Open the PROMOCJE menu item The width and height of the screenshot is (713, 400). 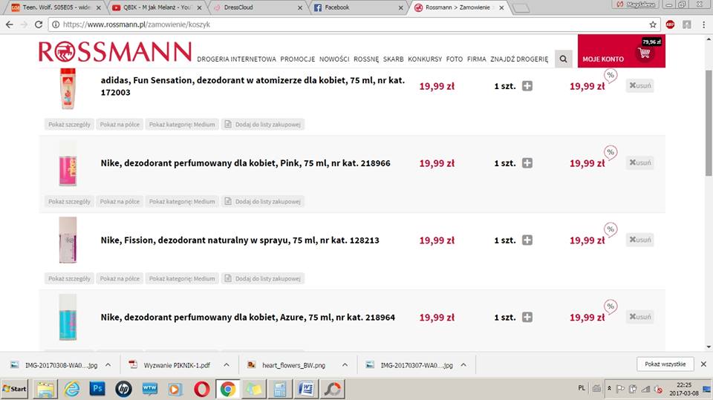point(298,59)
